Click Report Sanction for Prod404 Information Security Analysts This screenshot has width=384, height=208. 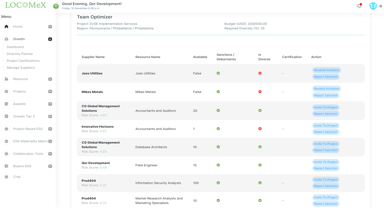[x=326, y=186]
